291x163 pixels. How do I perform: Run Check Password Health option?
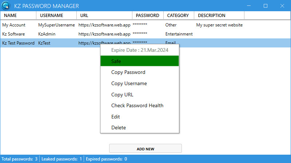[x=137, y=106]
